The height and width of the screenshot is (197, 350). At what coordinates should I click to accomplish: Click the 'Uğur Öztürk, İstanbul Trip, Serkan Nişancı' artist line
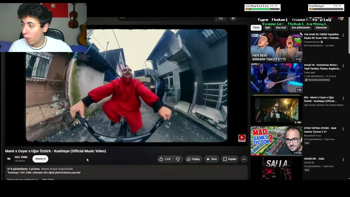(x=325, y=105)
